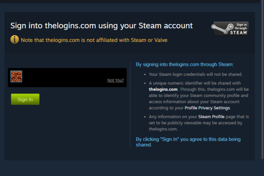Click bold thelogins.com in the second bullet

click(x=163, y=89)
